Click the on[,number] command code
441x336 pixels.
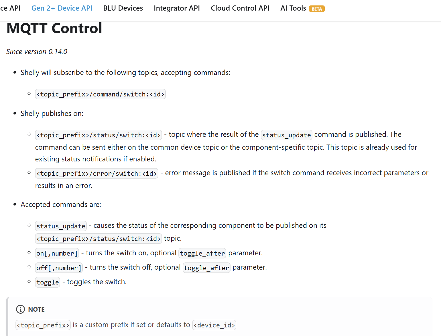click(x=57, y=253)
